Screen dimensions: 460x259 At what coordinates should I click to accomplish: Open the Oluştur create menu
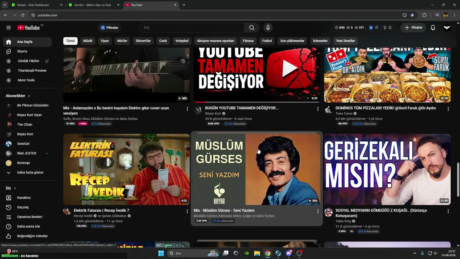point(413,28)
